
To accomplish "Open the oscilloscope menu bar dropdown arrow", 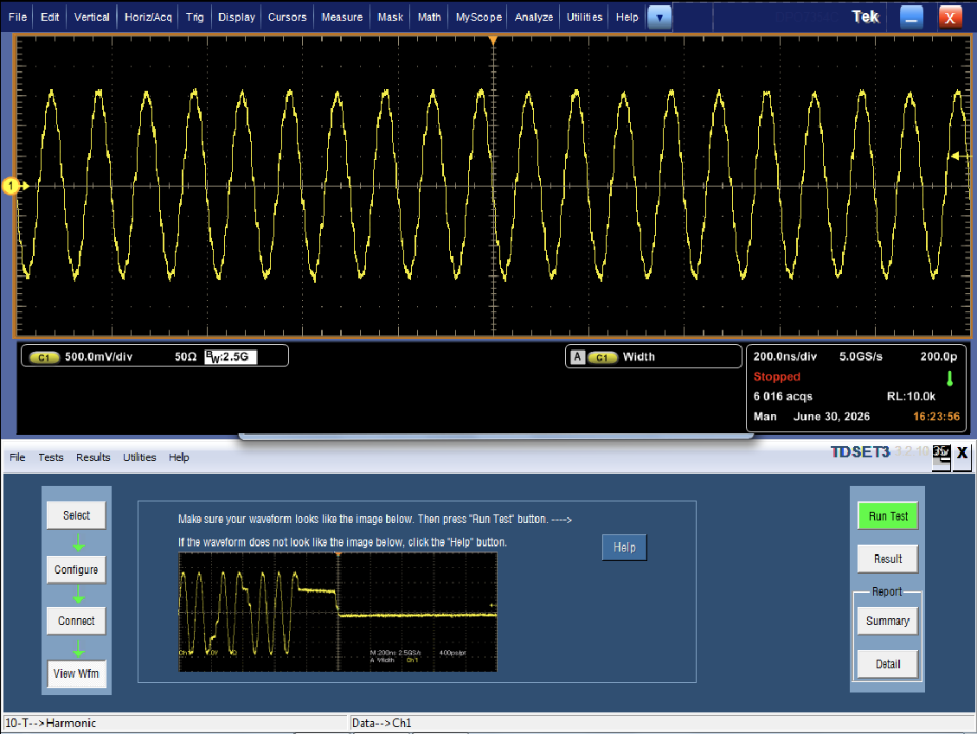I will (659, 17).
